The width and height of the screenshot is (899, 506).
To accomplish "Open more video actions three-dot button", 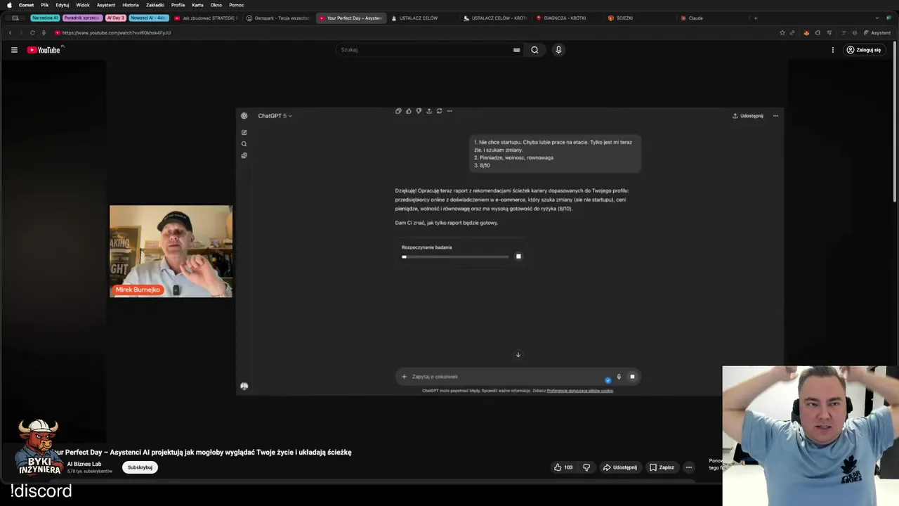I will pos(689,467).
